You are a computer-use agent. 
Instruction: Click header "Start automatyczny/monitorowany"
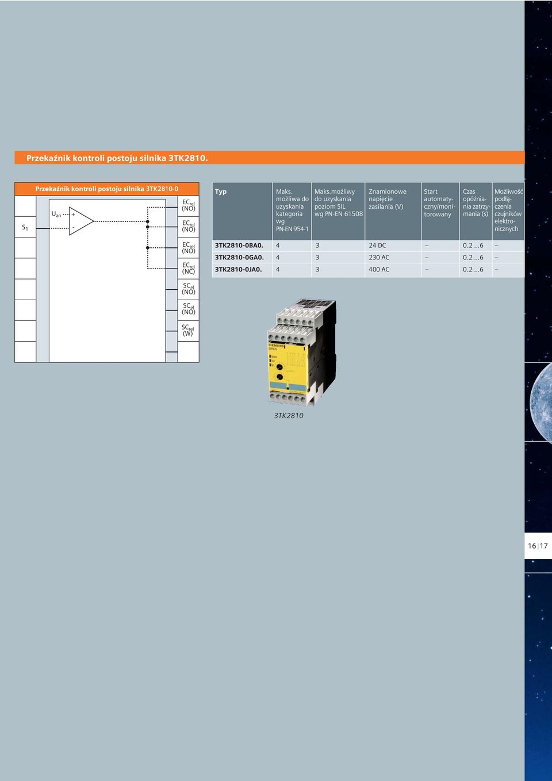pyautogui.click(x=439, y=203)
